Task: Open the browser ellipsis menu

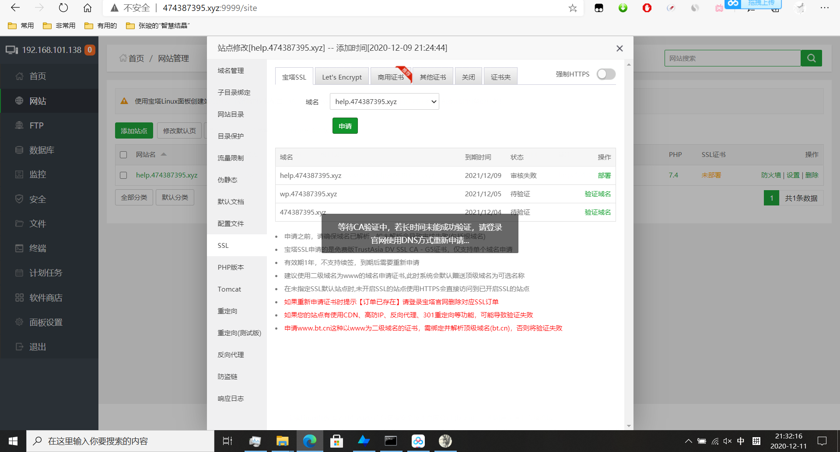Action: [825, 8]
